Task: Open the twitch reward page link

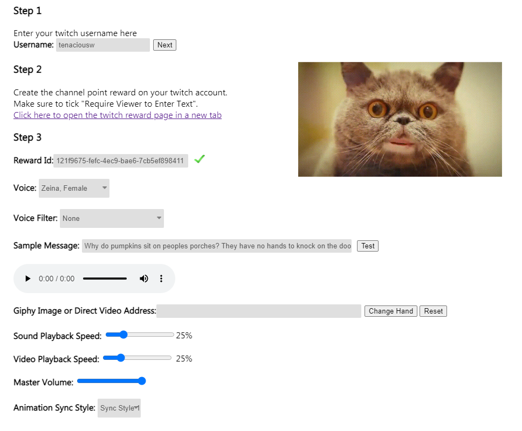Action: point(118,115)
